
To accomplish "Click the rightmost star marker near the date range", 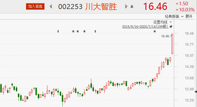I will click(x=155, y=31).
